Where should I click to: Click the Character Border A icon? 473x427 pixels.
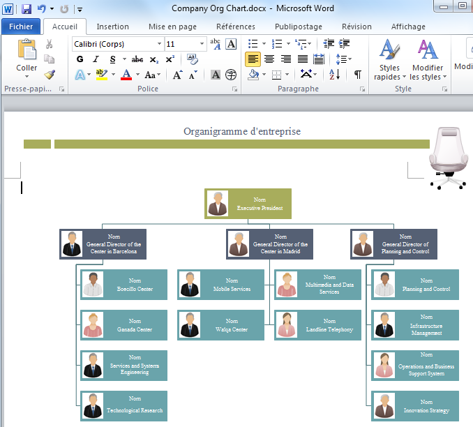[231, 44]
